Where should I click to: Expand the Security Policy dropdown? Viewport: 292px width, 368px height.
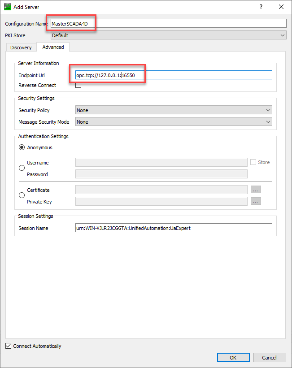click(174, 110)
